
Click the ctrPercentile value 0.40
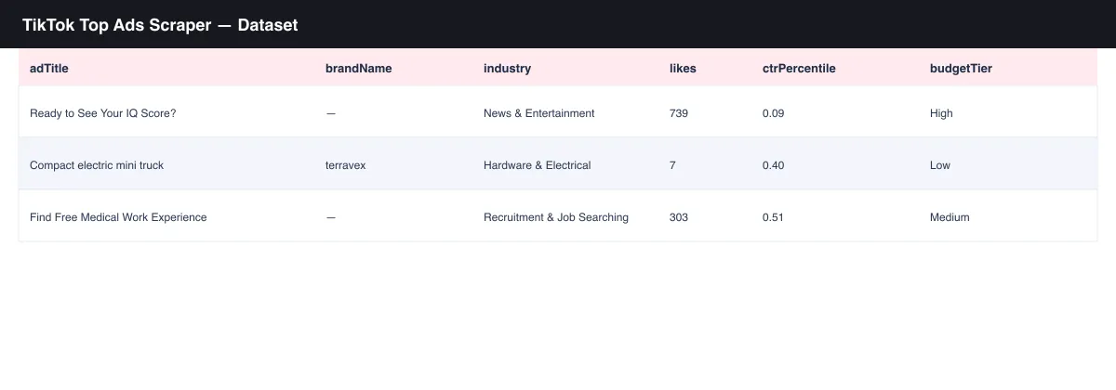pyautogui.click(x=773, y=165)
